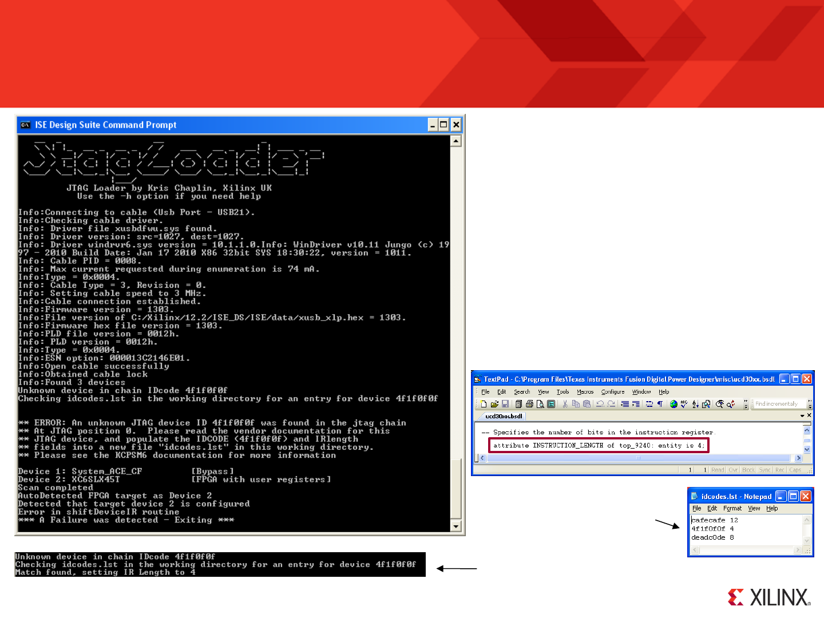Image resolution: width=824 pixels, height=618 pixels.
Task: Click globe Web browser icon in TextPad
Action: (x=674, y=404)
